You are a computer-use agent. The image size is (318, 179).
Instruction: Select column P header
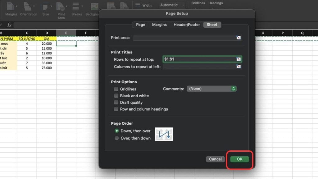(283, 33)
